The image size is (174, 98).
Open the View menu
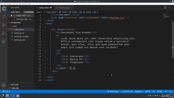14,4
